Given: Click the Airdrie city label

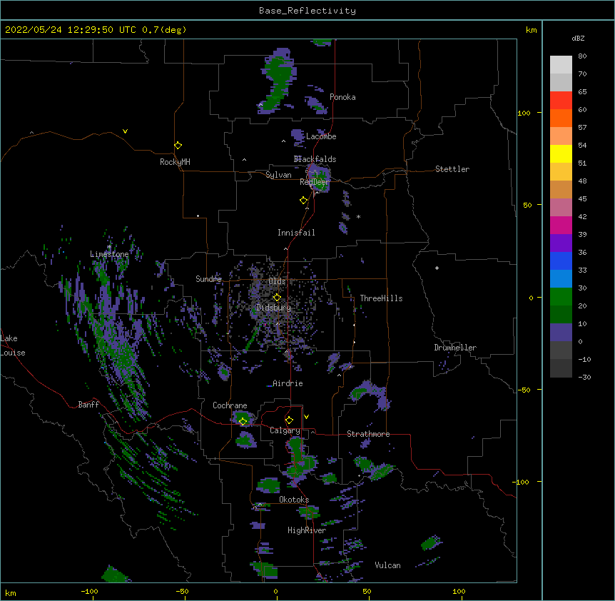Looking at the screenshot, I should [x=288, y=383].
